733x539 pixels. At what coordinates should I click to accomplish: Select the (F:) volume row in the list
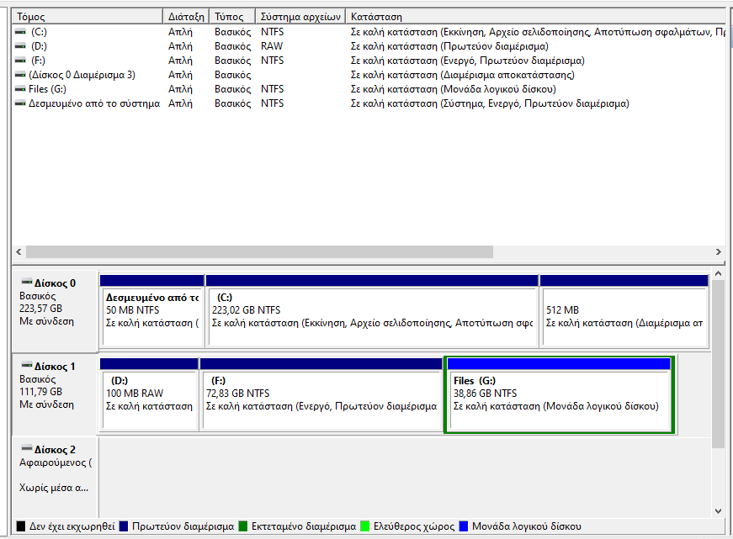tap(369, 61)
